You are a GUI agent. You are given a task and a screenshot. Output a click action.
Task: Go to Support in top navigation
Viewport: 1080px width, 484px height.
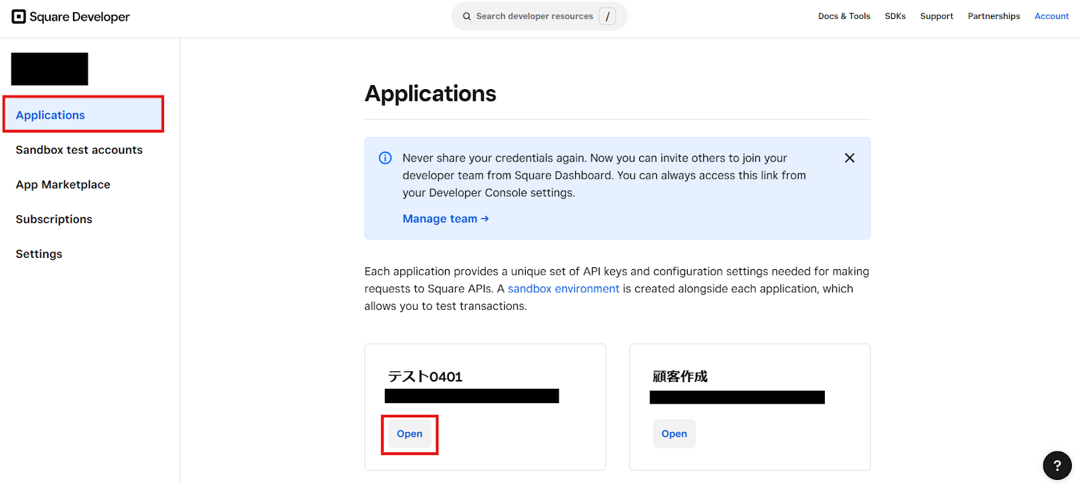point(936,16)
